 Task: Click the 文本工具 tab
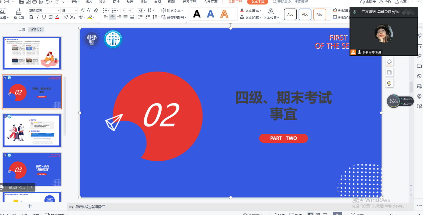[257, 2]
